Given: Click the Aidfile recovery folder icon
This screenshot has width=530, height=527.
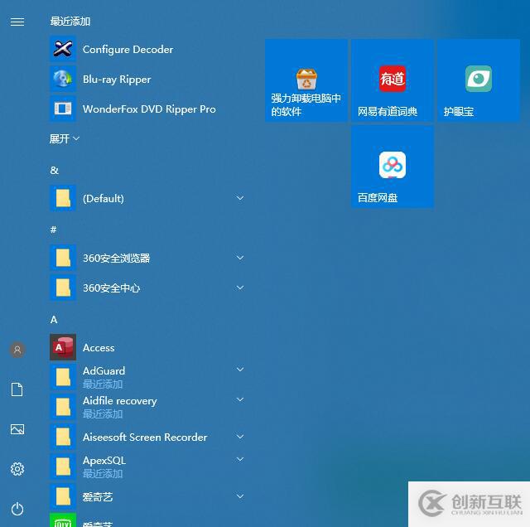Looking at the screenshot, I should (63, 407).
